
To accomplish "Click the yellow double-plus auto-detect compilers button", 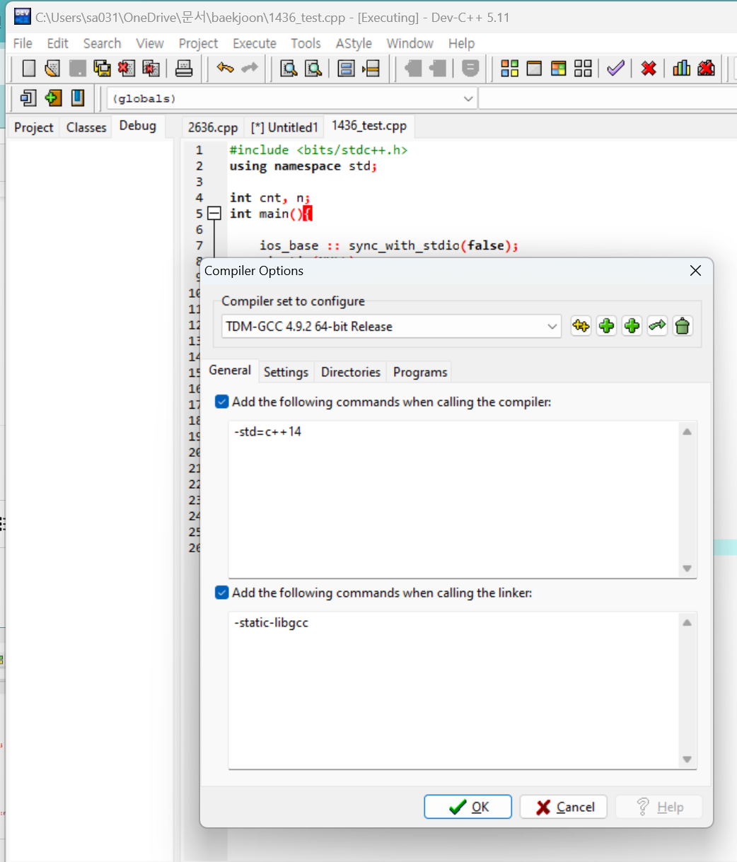I will point(581,326).
